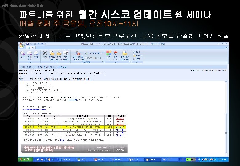Click the green battery indicator in the taskbar

point(191,160)
